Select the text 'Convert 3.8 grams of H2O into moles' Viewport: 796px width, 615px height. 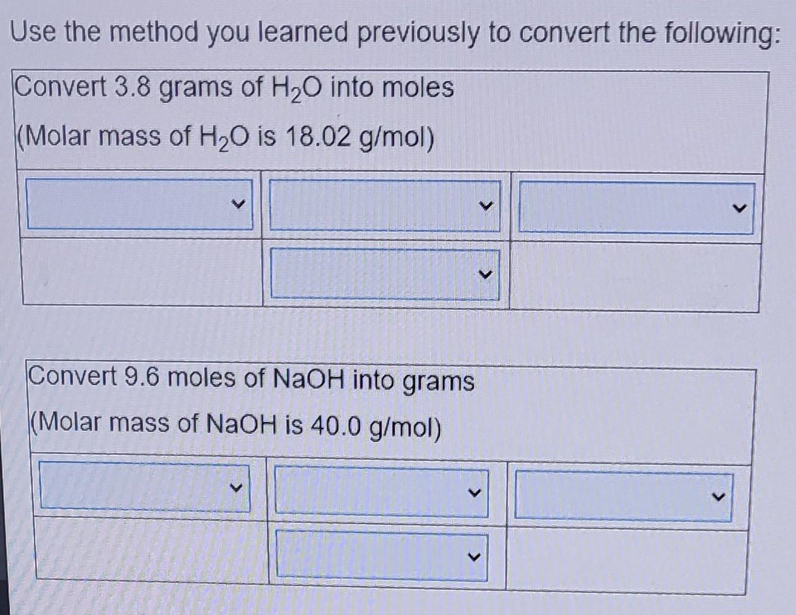click(233, 89)
